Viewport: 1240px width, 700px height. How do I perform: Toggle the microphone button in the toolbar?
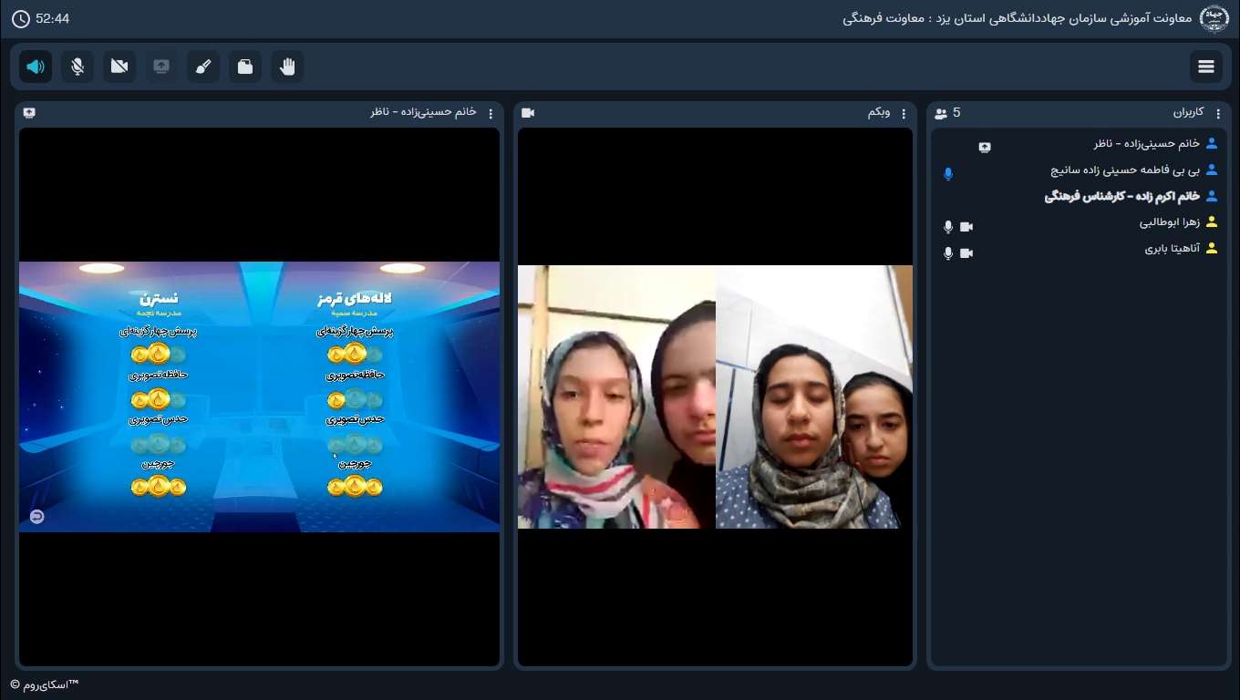(x=77, y=67)
